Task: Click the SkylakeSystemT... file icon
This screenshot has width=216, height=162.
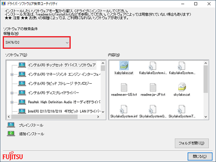Action: coord(181,109)
